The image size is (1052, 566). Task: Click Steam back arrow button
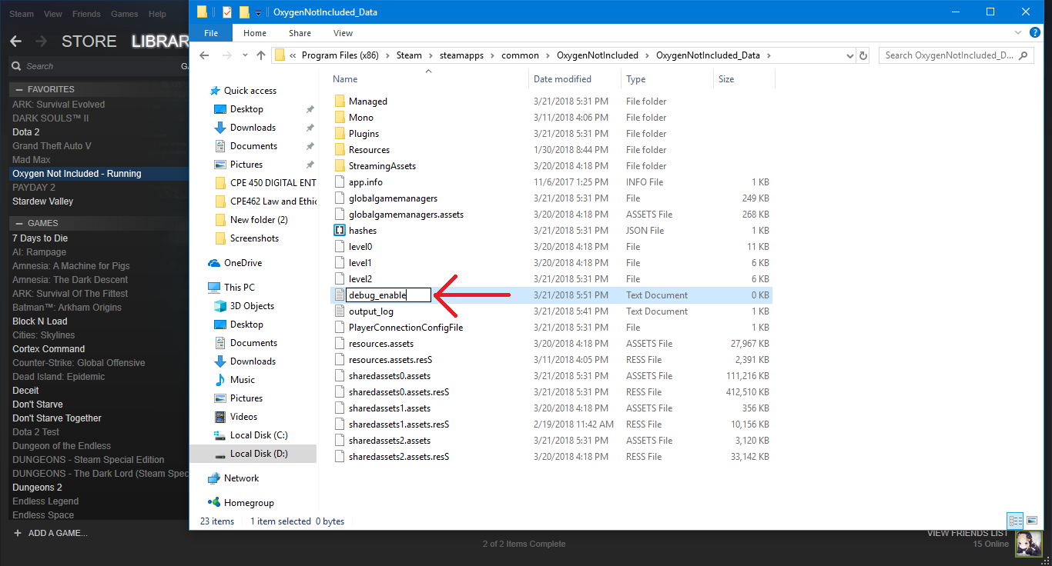click(x=15, y=41)
